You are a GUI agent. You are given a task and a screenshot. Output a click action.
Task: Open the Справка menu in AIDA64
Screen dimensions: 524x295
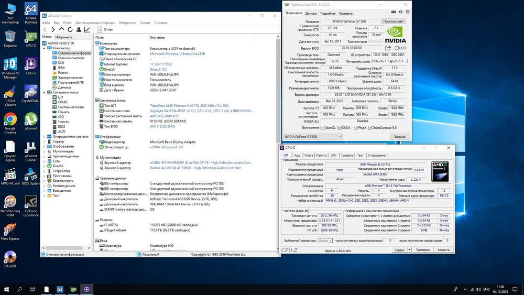click(x=161, y=23)
